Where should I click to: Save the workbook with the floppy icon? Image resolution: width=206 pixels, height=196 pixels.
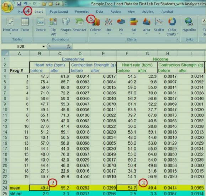(19, 4)
